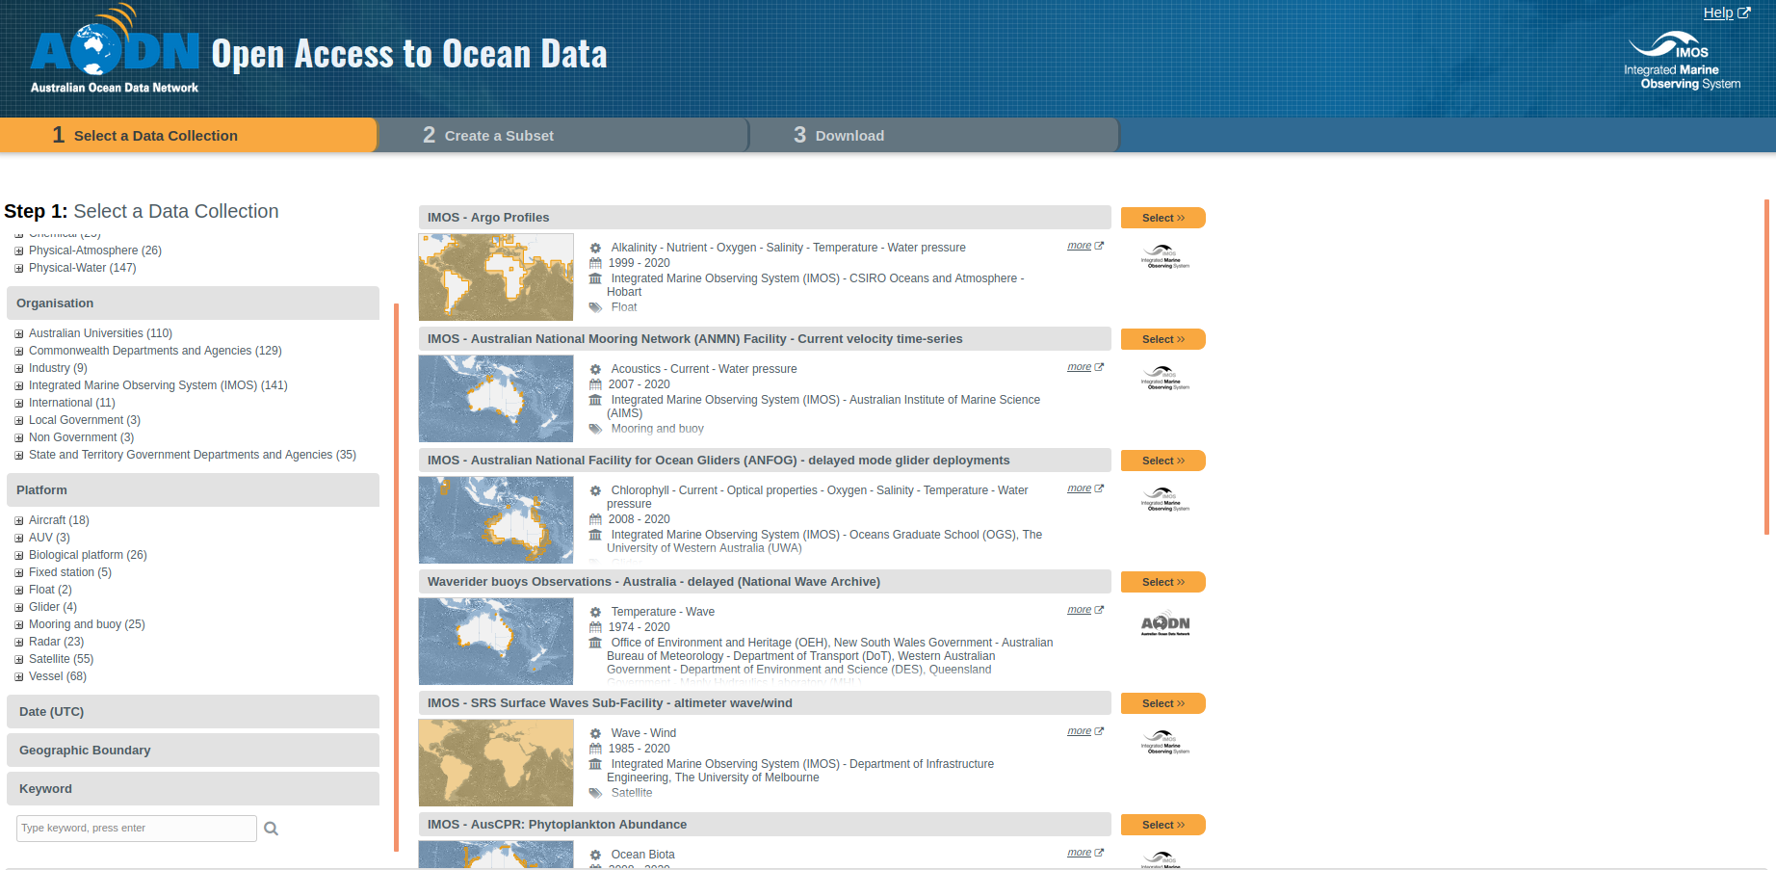Expand the Physical-Water filter node

coord(18,269)
